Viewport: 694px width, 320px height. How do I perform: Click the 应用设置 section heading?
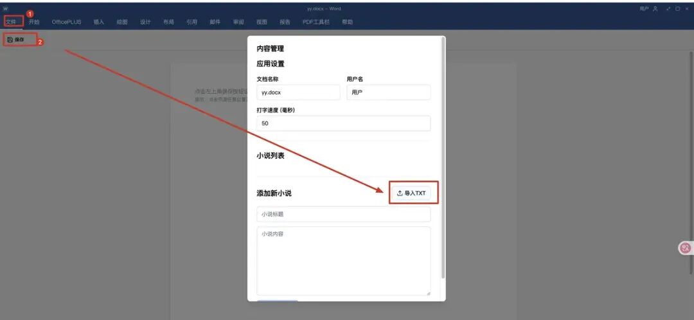pos(271,64)
